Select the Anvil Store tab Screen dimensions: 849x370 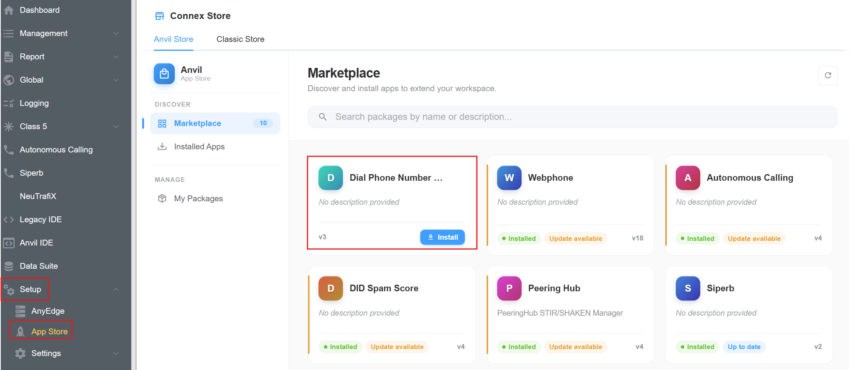[174, 39]
